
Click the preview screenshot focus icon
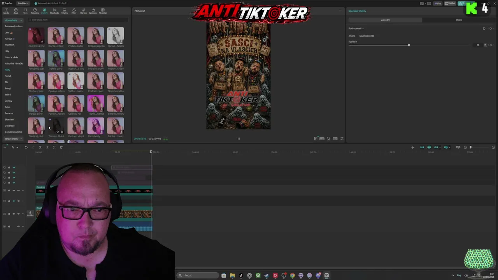coord(328,138)
